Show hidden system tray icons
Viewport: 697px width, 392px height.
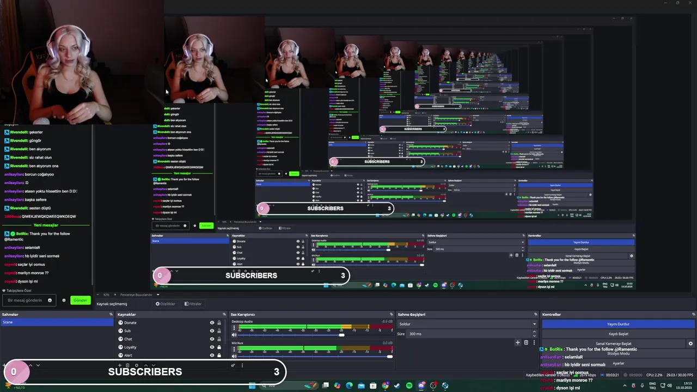click(x=625, y=385)
